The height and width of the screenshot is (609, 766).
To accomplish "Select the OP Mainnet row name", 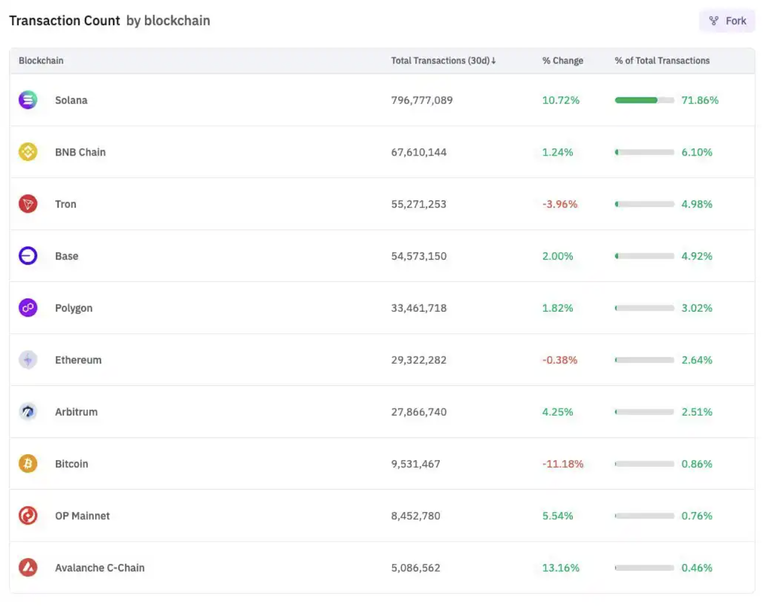I will pos(83,516).
